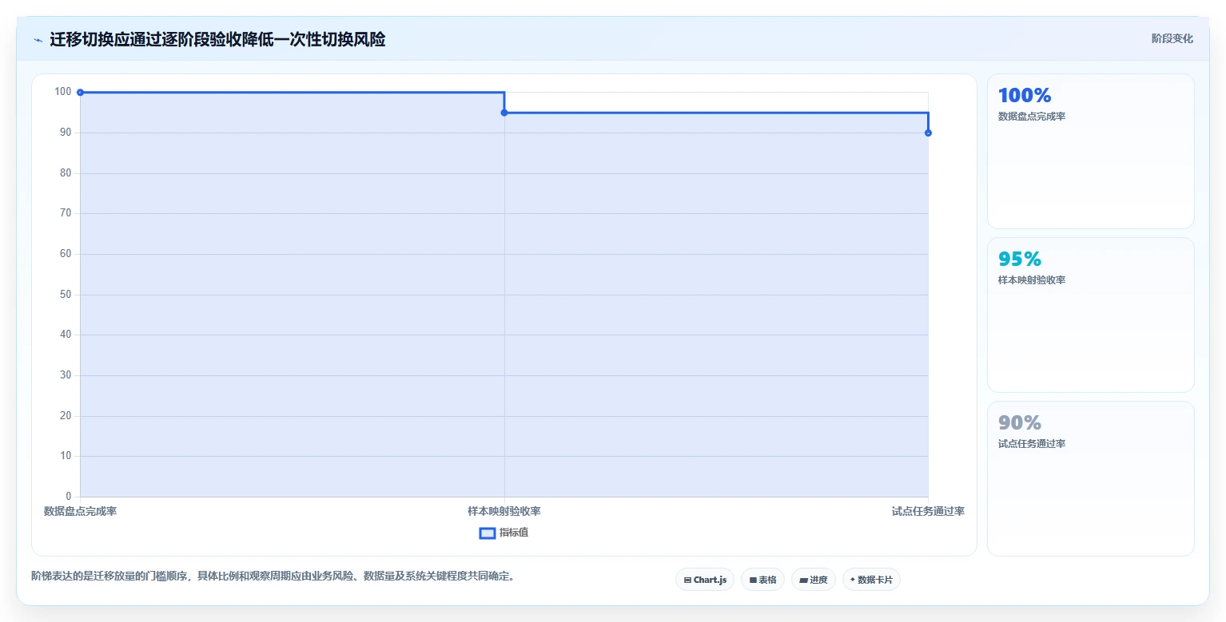Click the 95% 样本映射验收率 card
This screenshot has height=622, width=1226.
[1091, 315]
